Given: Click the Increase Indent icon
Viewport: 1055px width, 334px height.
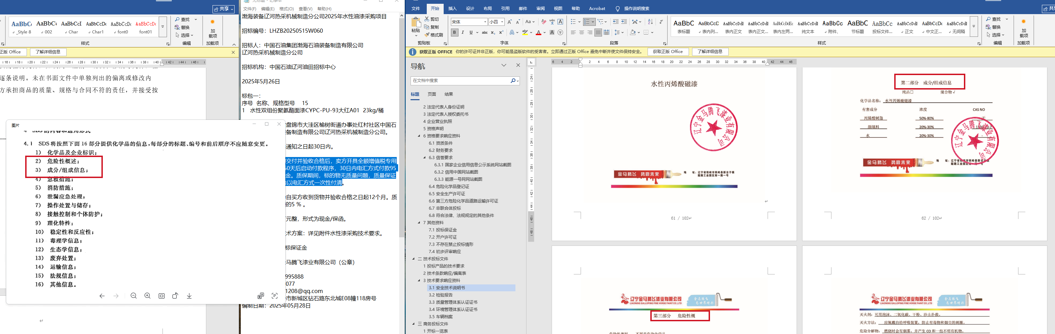Looking at the screenshot, I should click(x=624, y=22).
